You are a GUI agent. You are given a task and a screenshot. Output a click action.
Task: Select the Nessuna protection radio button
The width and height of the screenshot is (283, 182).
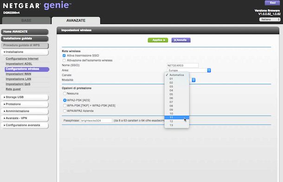[x=64, y=94]
